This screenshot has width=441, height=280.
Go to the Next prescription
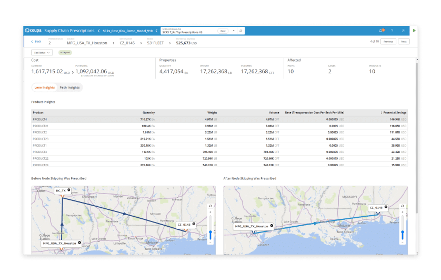point(404,42)
